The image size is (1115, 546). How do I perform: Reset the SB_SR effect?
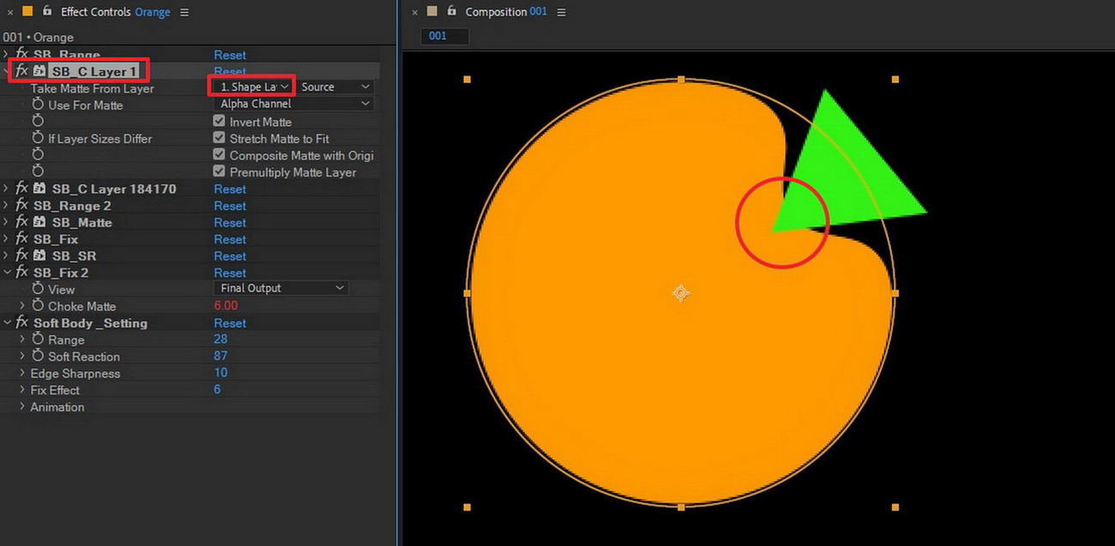[230, 255]
